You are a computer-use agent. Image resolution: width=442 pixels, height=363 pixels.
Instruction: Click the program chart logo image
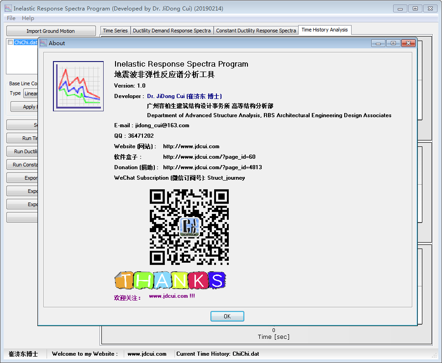click(x=79, y=86)
